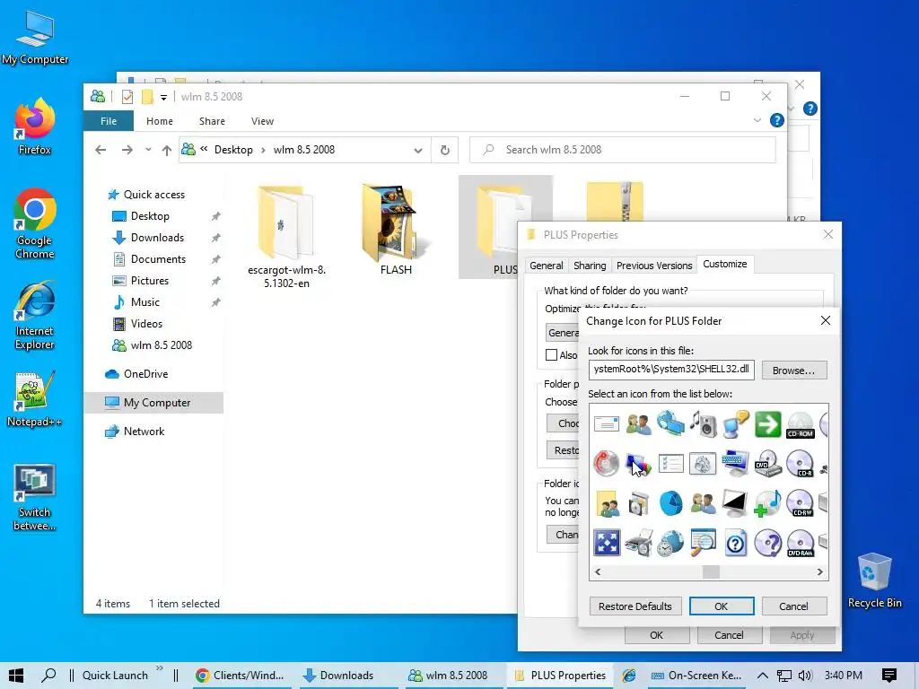
Task: Click the Browse... button
Action: [793, 371]
